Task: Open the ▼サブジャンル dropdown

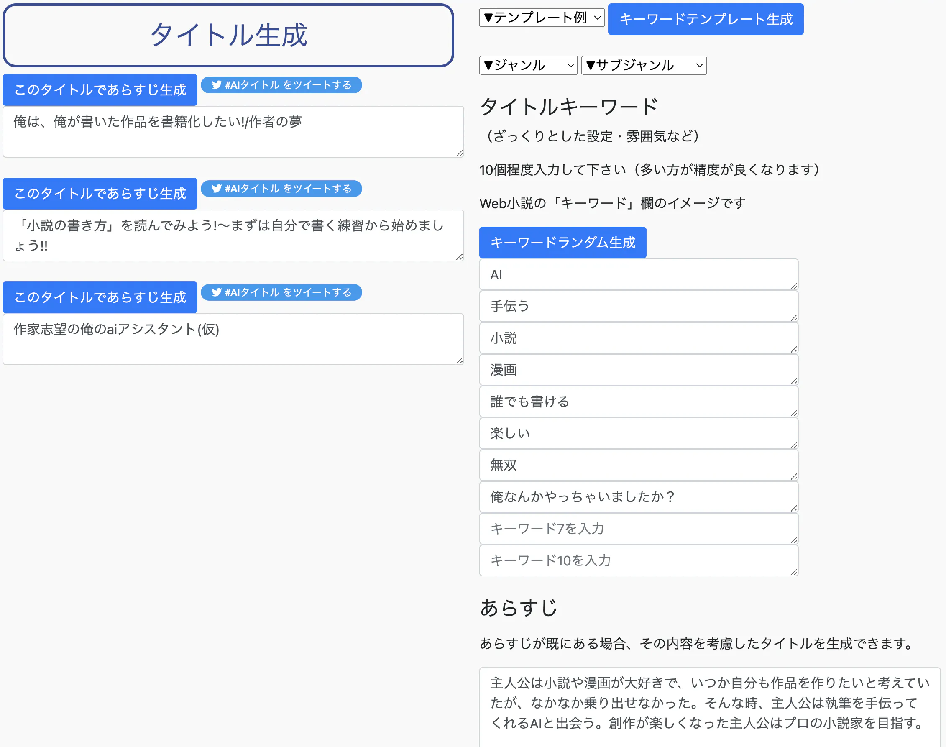Action: (643, 65)
